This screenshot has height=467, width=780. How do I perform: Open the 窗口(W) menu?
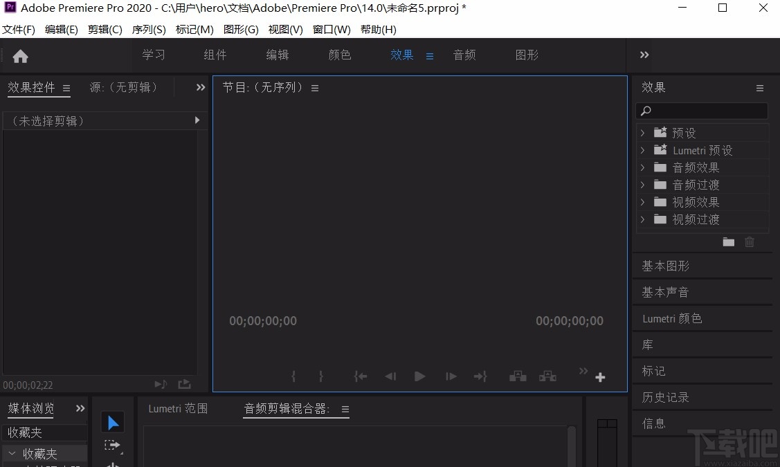(x=332, y=29)
